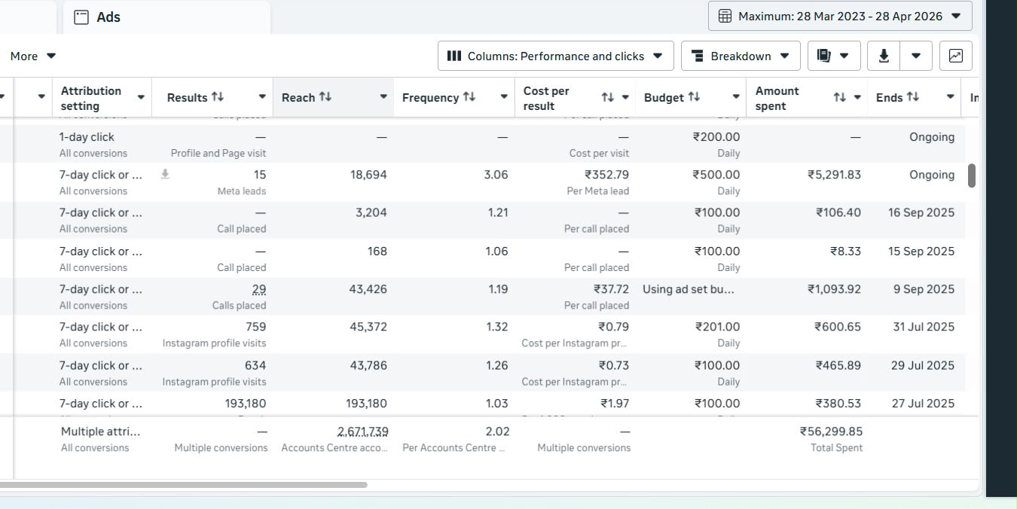Click the 16 Sep 2025 end date
1017x509 pixels.
(921, 212)
